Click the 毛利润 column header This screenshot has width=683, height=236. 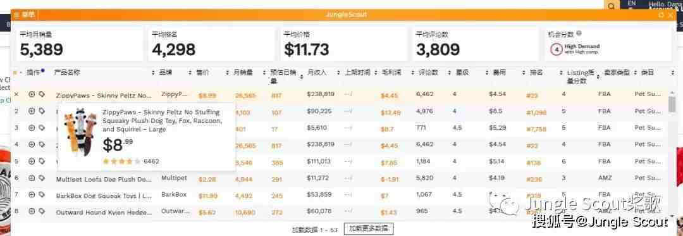click(391, 73)
